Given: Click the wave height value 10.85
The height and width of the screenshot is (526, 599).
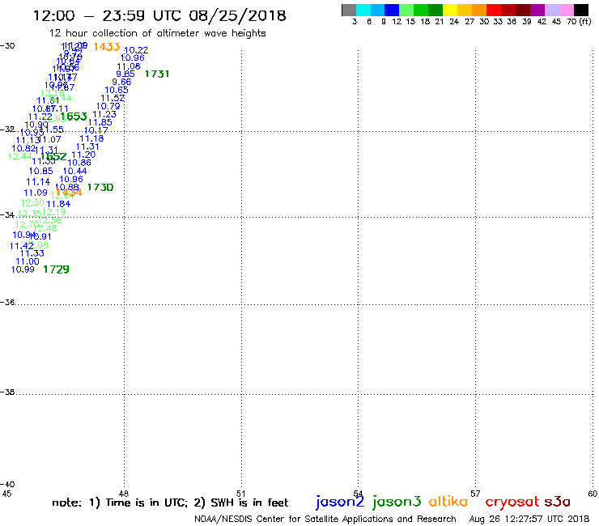Looking at the screenshot, I should pyautogui.click(x=41, y=171).
